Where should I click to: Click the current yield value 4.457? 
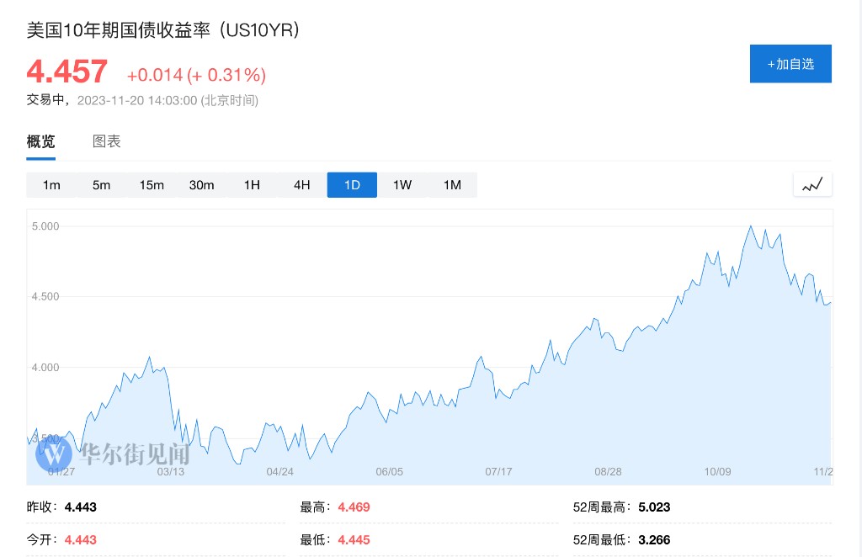point(67,72)
